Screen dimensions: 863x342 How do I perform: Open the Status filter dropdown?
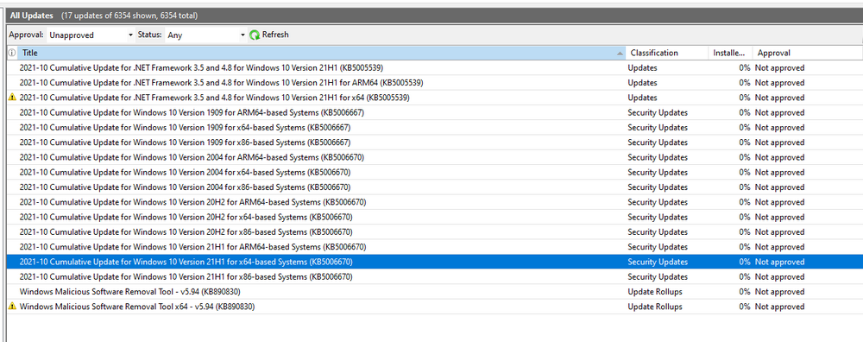tap(205, 35)
